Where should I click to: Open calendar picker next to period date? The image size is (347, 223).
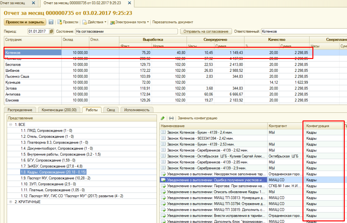coord(52,31)
